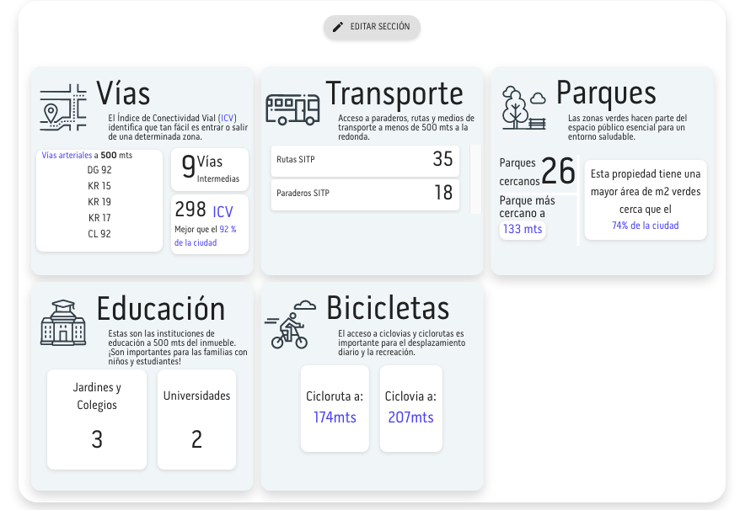Click the 298 ICV score card

pos(210,224)
